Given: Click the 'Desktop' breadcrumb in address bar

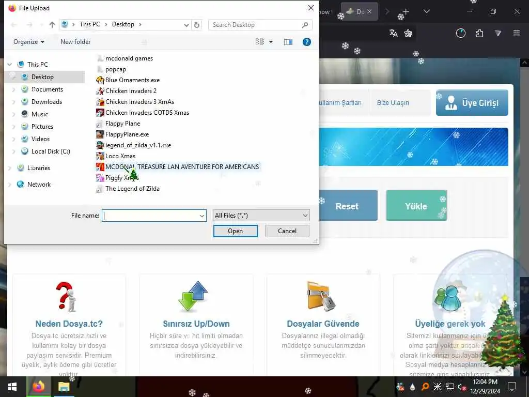Looking at the screenshot, I should click(123, 24).
